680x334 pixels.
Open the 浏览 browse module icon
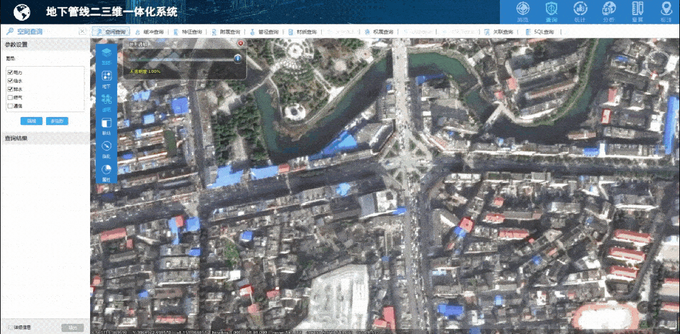[523, 11]
